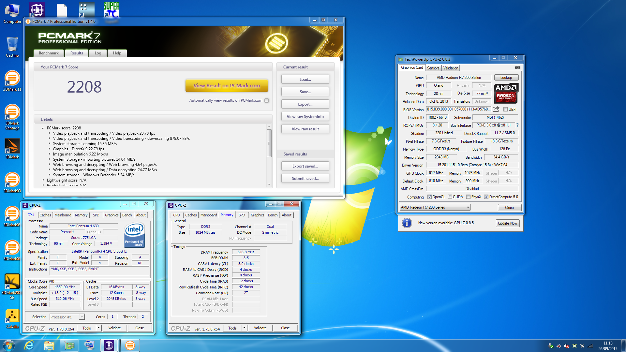This screenshot has width=626, height=352.
Task: Launch the 3DMark 11 desktop shortcut
Action: [12, 81]
